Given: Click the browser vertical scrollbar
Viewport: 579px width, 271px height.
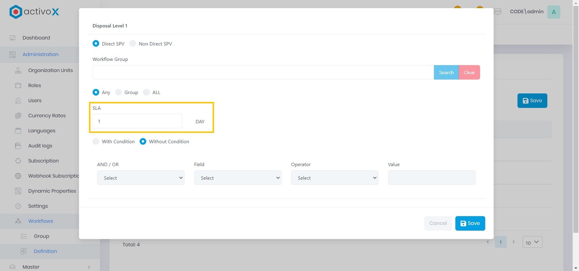Looking at the screenshot, I should 576,119.
